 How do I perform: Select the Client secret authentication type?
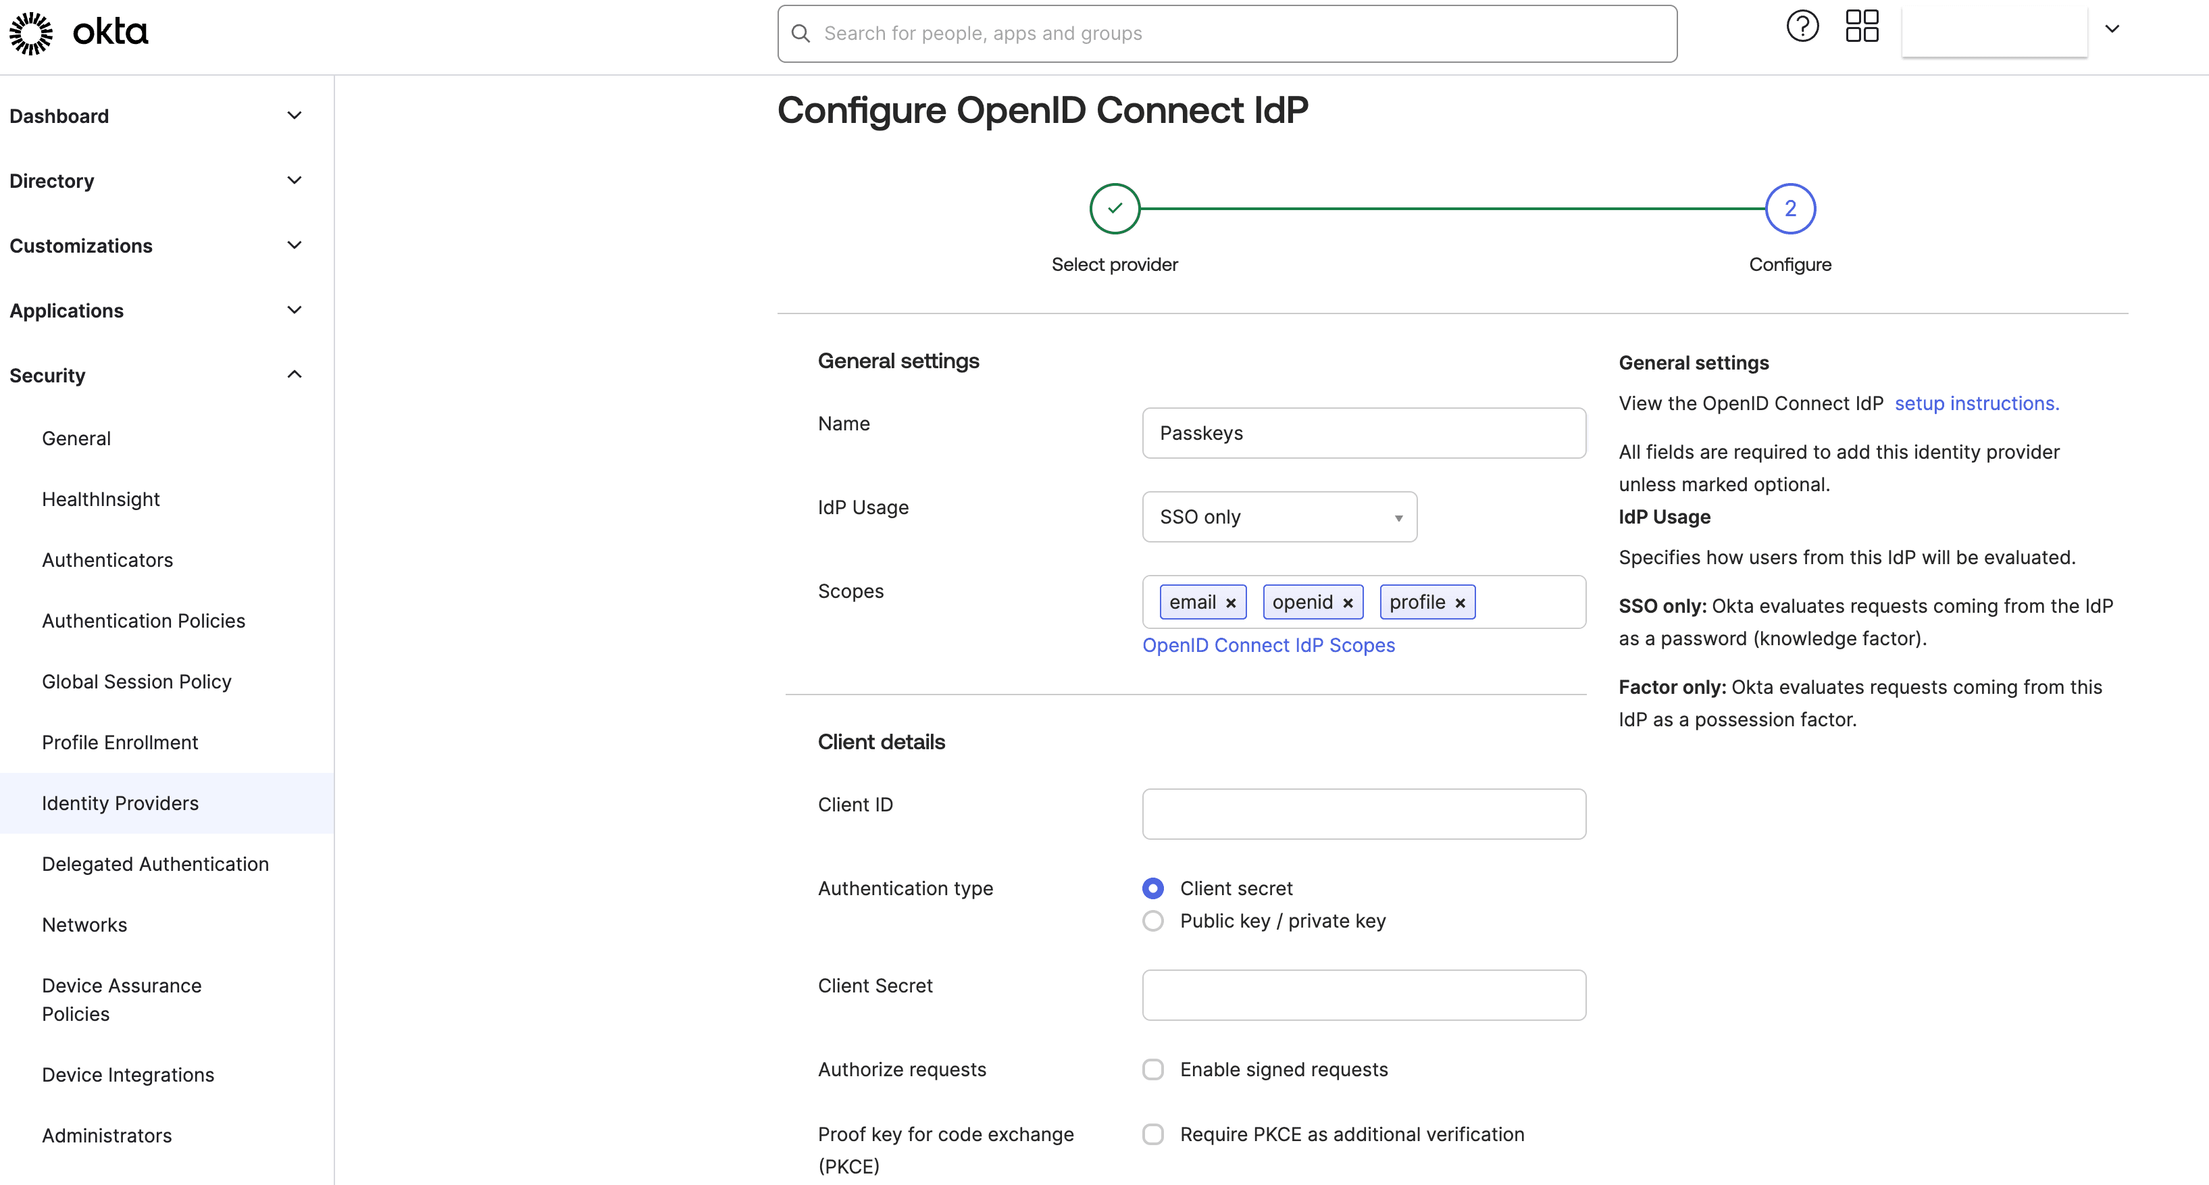tap(1152, 888)
